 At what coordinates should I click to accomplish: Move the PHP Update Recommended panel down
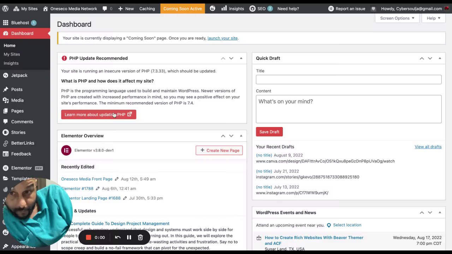pos(231,58)
